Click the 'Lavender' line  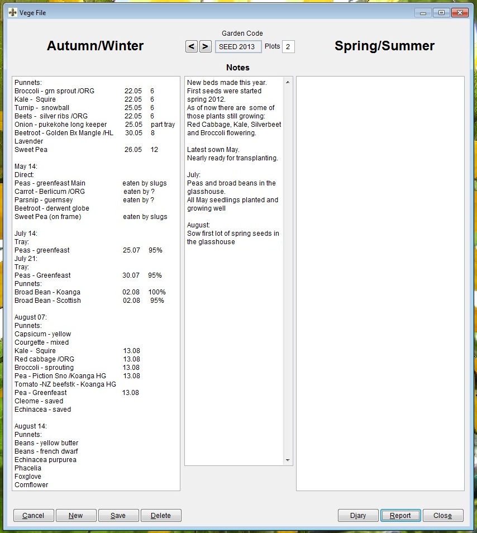tap(29, 141)
